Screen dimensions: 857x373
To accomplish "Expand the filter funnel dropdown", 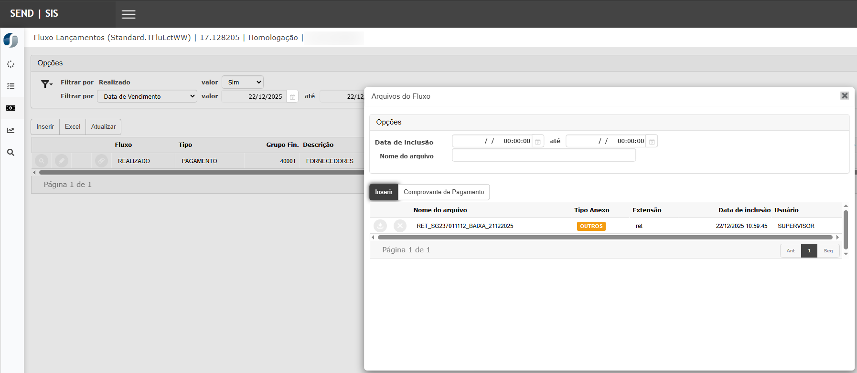I will click(46, 84).
